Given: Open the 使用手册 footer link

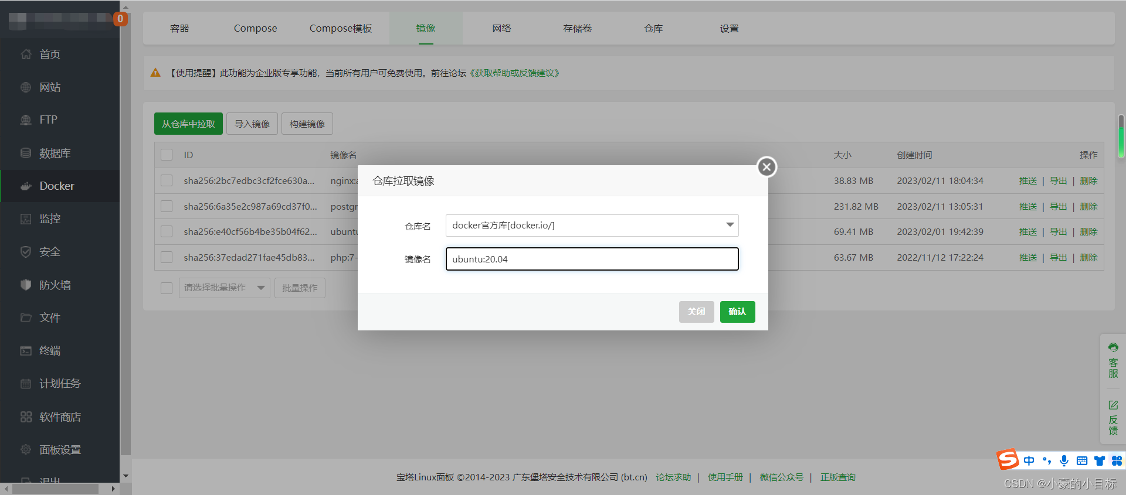Looking at the screenshot, I should click(x=725, y=477).
